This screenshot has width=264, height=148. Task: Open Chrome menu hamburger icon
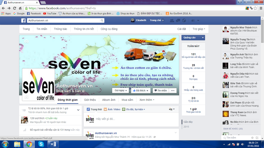coord(261,8)
